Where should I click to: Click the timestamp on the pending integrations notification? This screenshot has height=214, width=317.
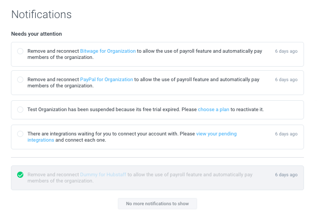286,134
